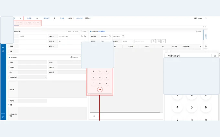Tap digit 4 on small dial pad
This screenshot has width=220, height=137.
click(93, 71)
